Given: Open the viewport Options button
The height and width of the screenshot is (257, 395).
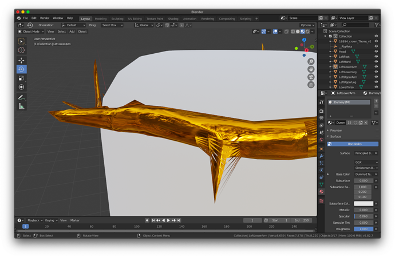Looking at the screenshot, I should click(307, 25).
